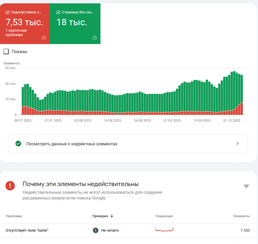
Task: Click the red trend sparkline
Action: pos(164,230)
